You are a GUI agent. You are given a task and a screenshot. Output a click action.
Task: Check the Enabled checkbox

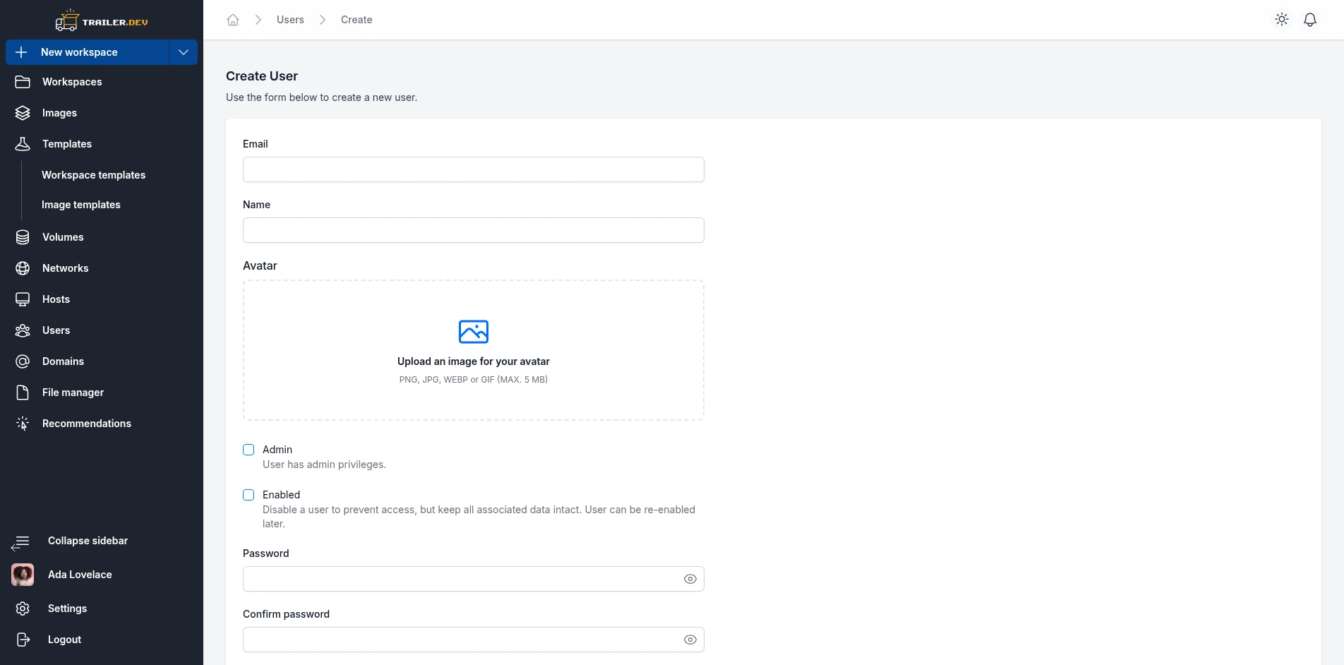tap(248, 495)
